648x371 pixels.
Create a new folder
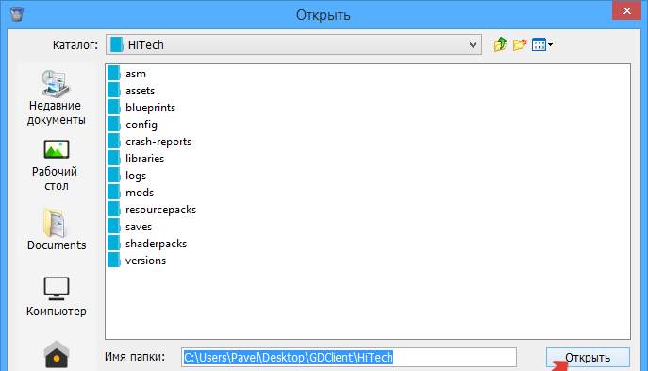coord(520,44)
